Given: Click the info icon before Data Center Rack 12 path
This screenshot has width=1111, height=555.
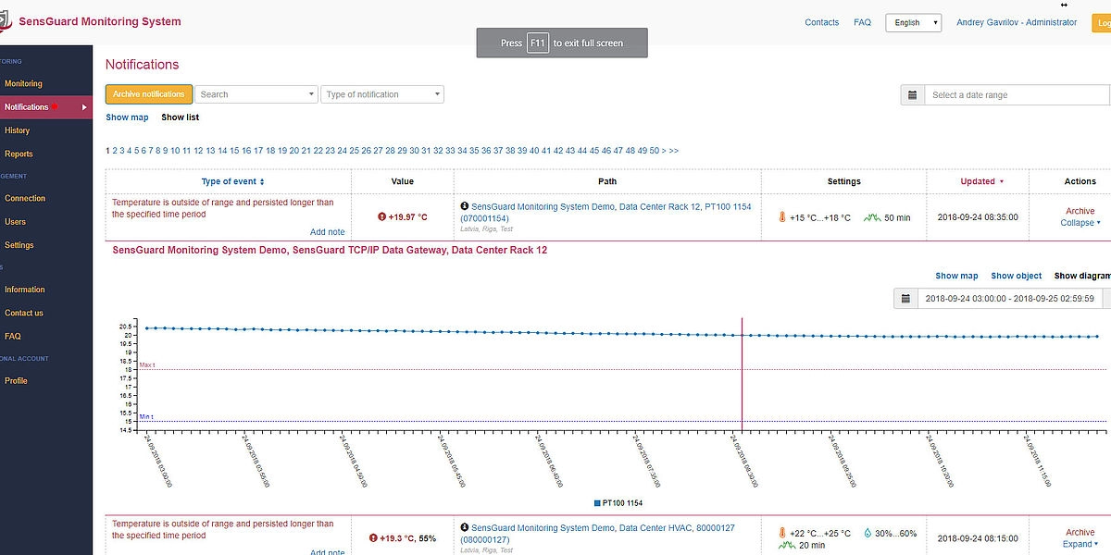Looking at the screenshot, I should (465, 207).
